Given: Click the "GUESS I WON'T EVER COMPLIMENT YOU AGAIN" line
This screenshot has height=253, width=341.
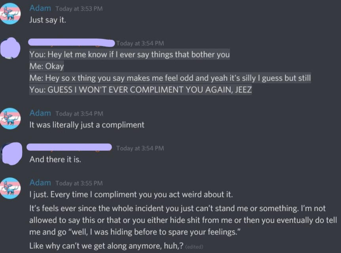Looking at the screenshot, I should pyautogui.click(x=140, y=90).
